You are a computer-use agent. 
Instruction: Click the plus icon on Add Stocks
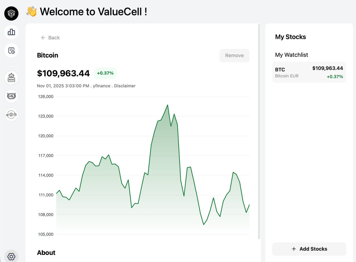coord(294,249)
